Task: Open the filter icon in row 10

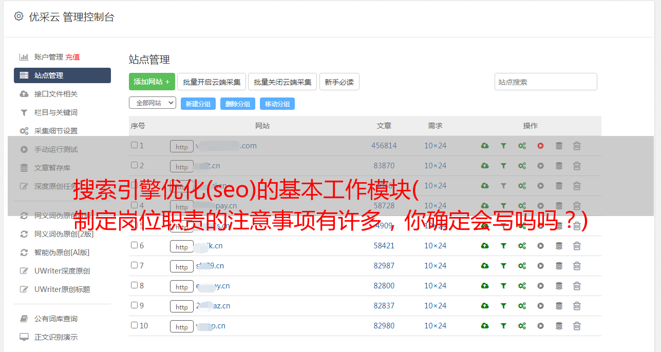Action: coord(503,326)
